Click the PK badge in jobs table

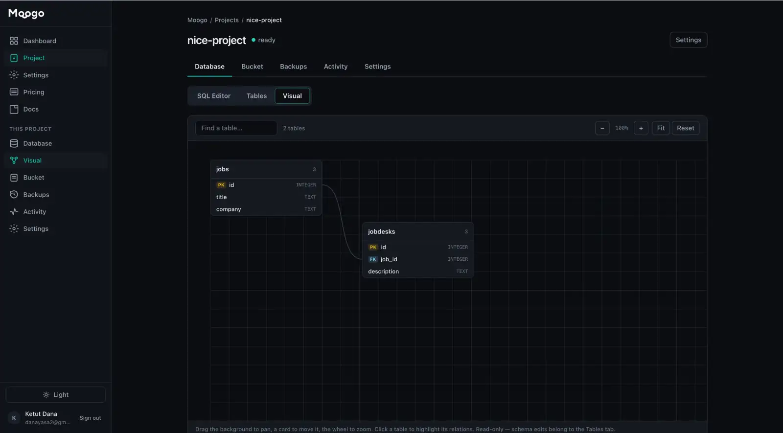pos(221,185)
